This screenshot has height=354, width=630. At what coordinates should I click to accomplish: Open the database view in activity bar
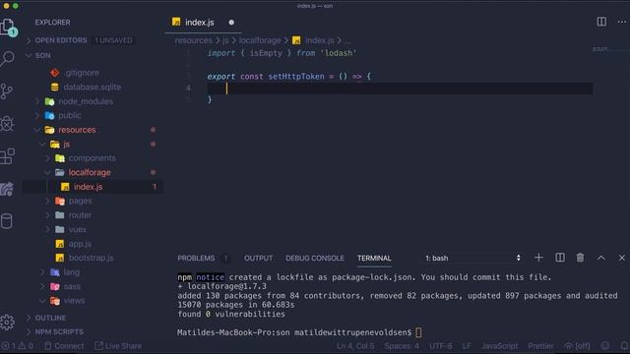click(x=7, y=221)
